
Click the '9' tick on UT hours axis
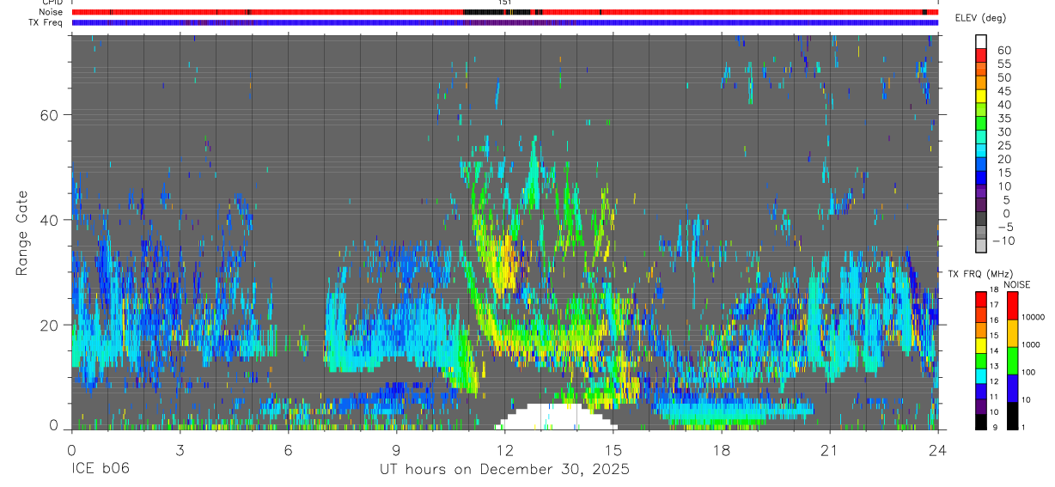coord(396,450)
